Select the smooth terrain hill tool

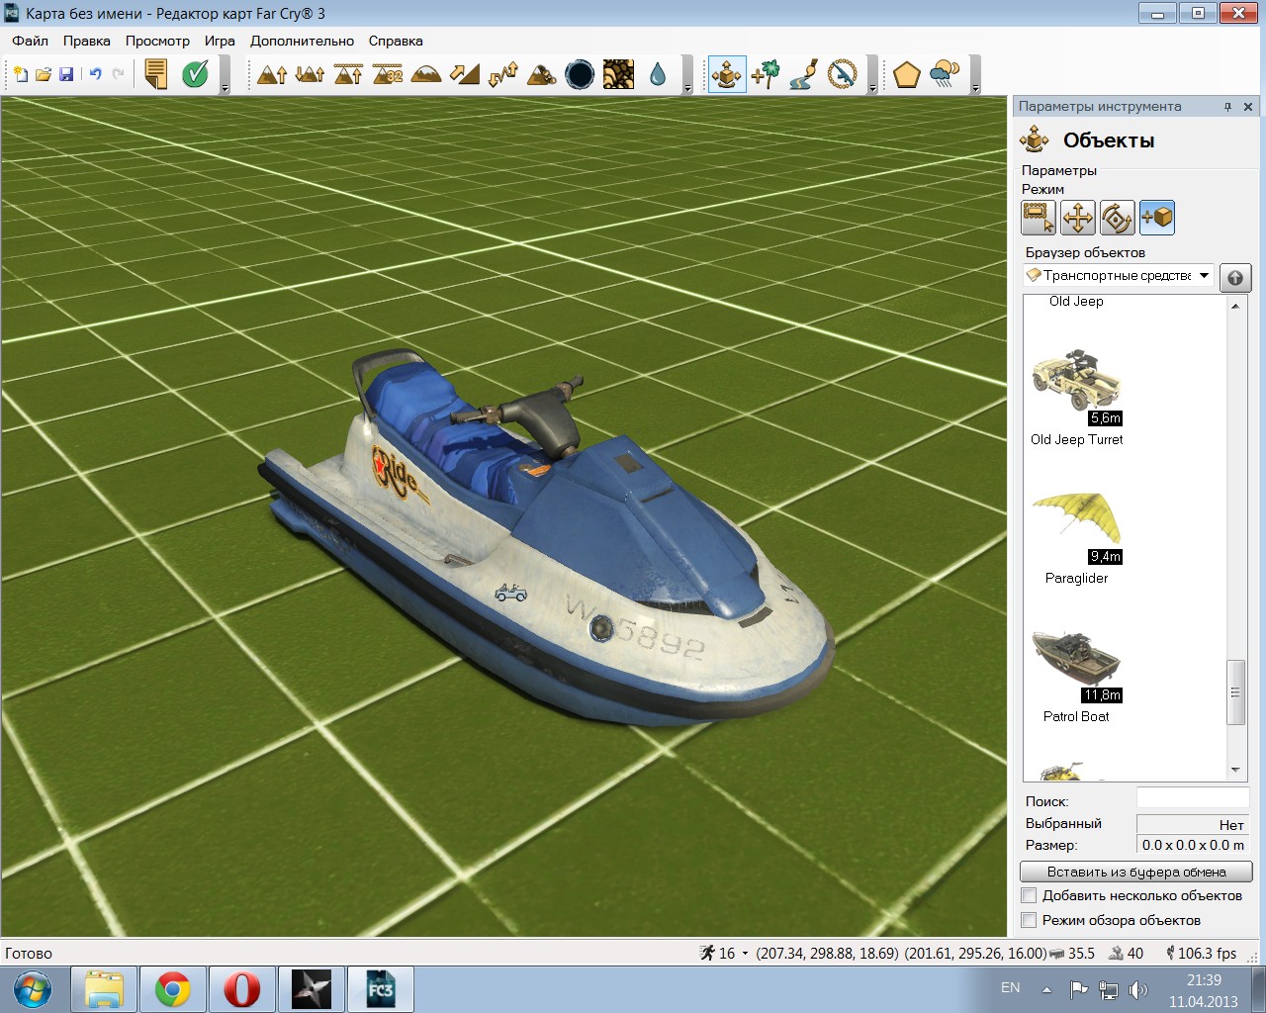click(x=426, y=74)
